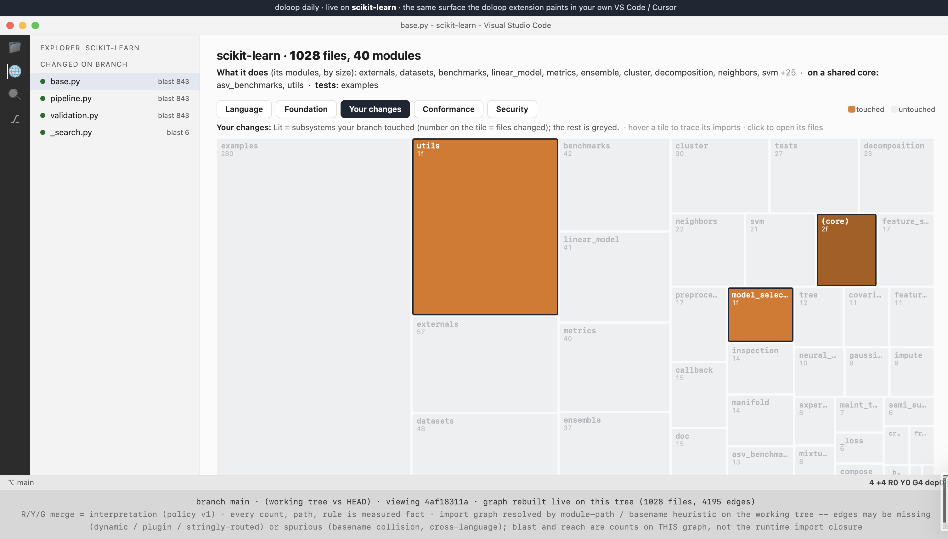The height and width of the screenshot is (539, 948).
Task: Click the callback 15 tile
Action: (x=698, y=395)
